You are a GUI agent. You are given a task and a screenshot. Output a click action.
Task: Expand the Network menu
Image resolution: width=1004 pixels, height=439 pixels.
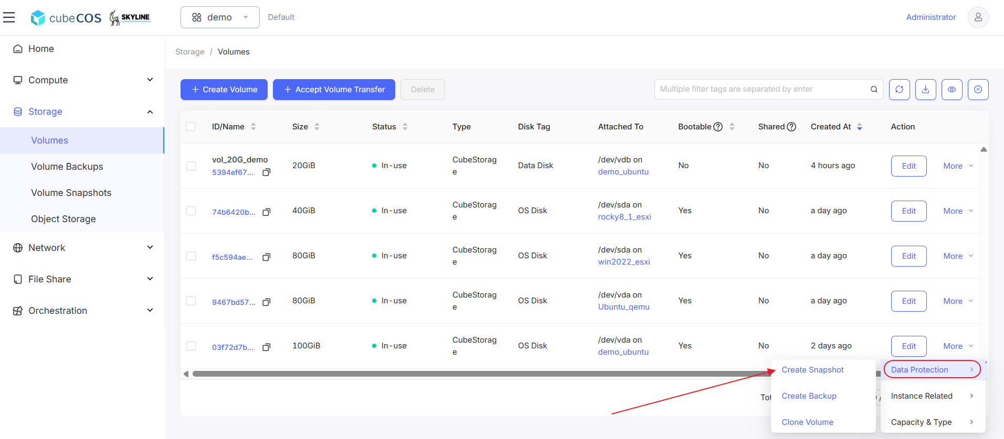[82, 248]
